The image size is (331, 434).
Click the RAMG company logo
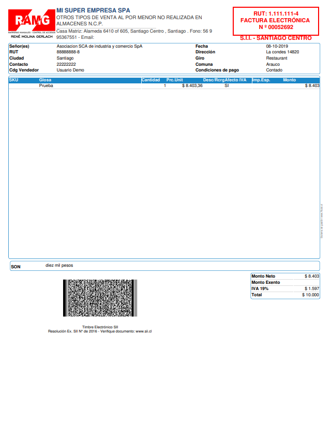[x=32, y=20]
